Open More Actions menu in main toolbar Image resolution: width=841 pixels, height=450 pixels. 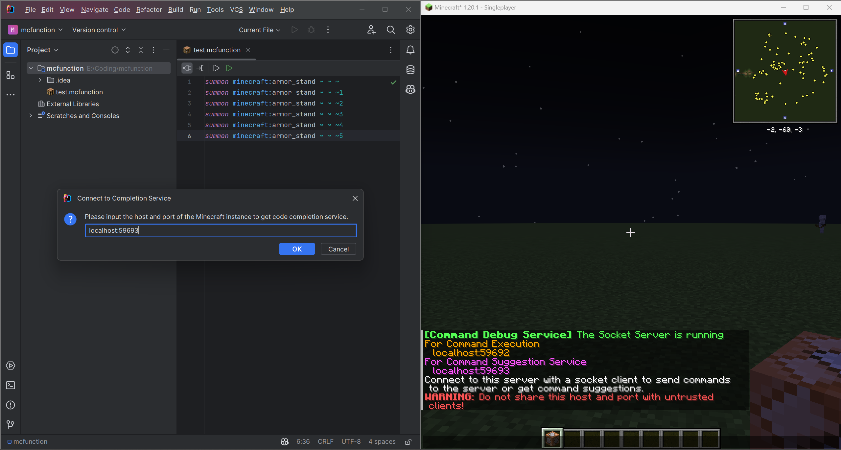pos(328,30)
